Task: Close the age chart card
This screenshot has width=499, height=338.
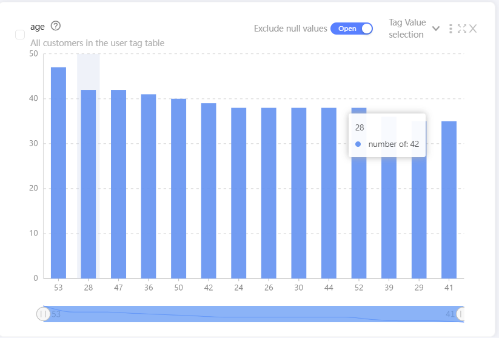Action: 473,29
